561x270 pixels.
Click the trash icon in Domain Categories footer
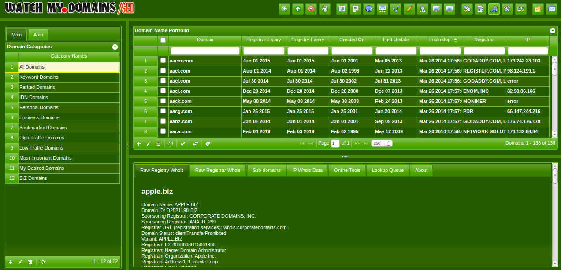pos(30,262)
